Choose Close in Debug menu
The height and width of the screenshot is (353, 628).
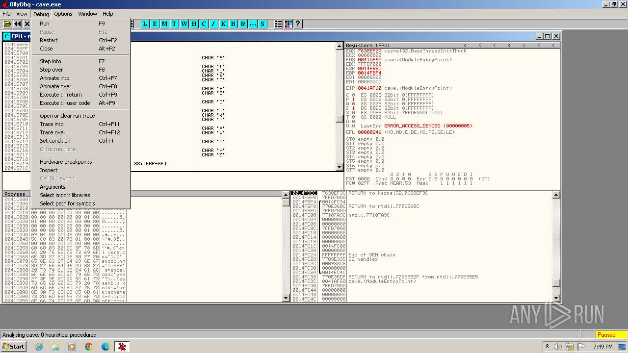click(x=80, y=49)
